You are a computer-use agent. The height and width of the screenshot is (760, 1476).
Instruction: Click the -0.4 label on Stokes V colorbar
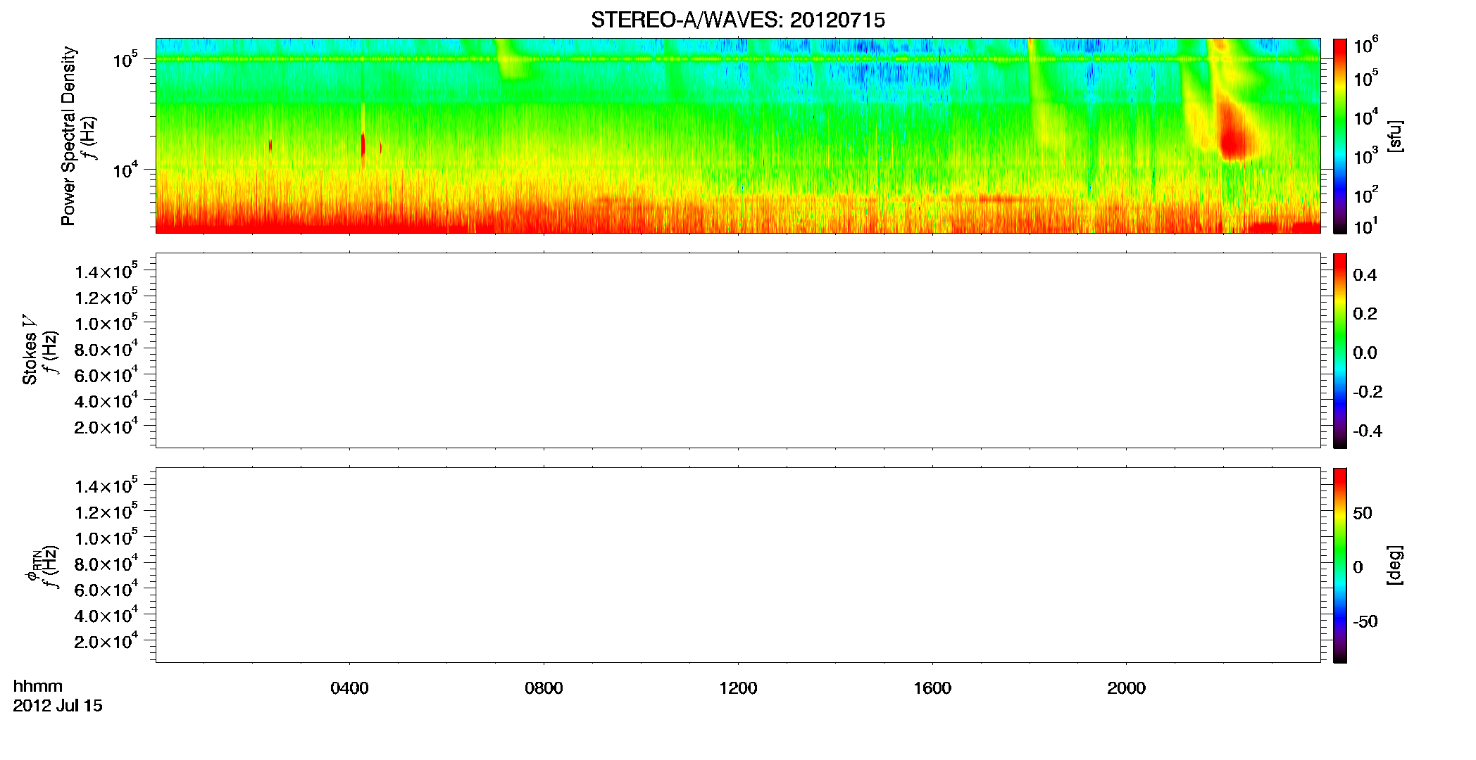pos(1368,431)
